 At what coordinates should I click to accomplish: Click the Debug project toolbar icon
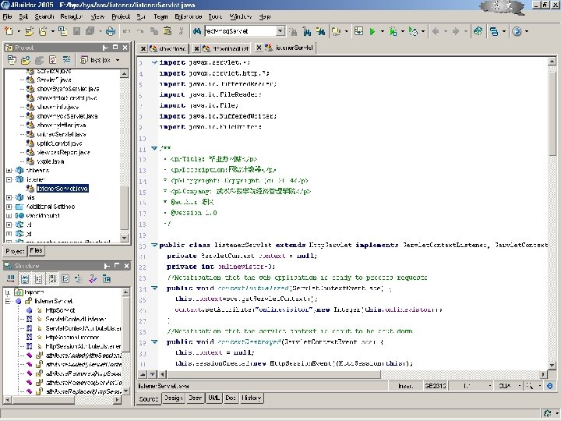393,31
